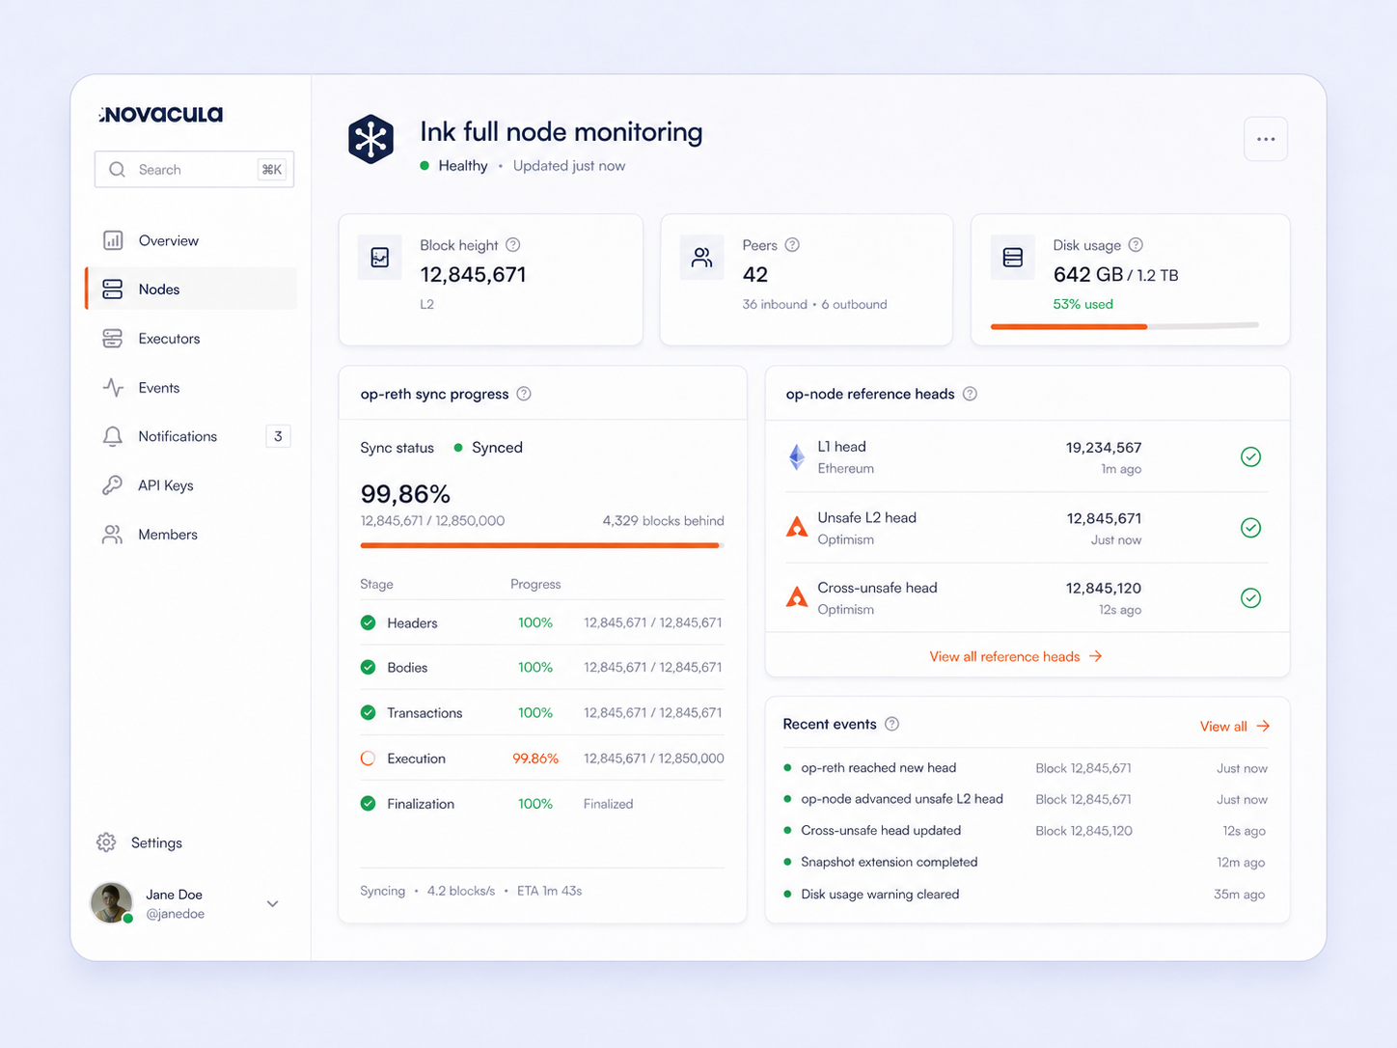The width and height of the screenshot is (1397, 1048).
Task: Click View all reference heads link
Action: click(x=1016, y=656)
